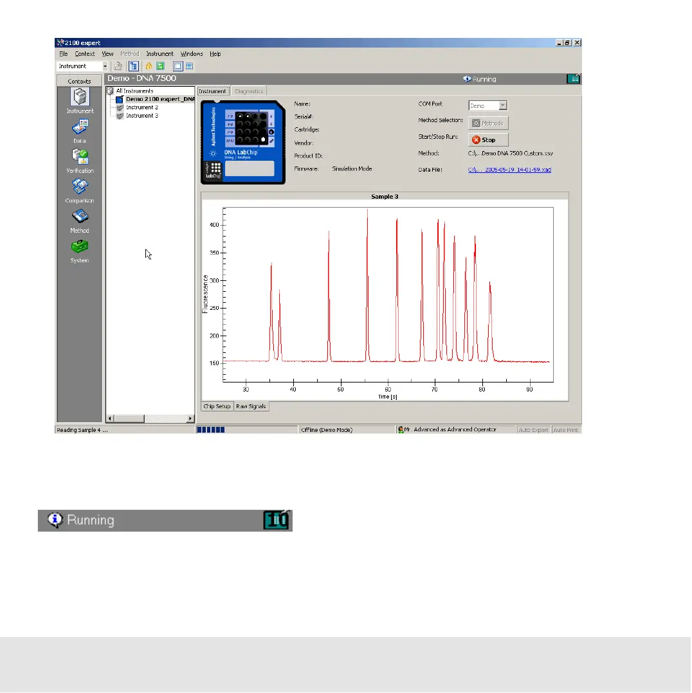Click the yellow lock toolbar icon
The image size is (692, 693).
click(149, 66)
